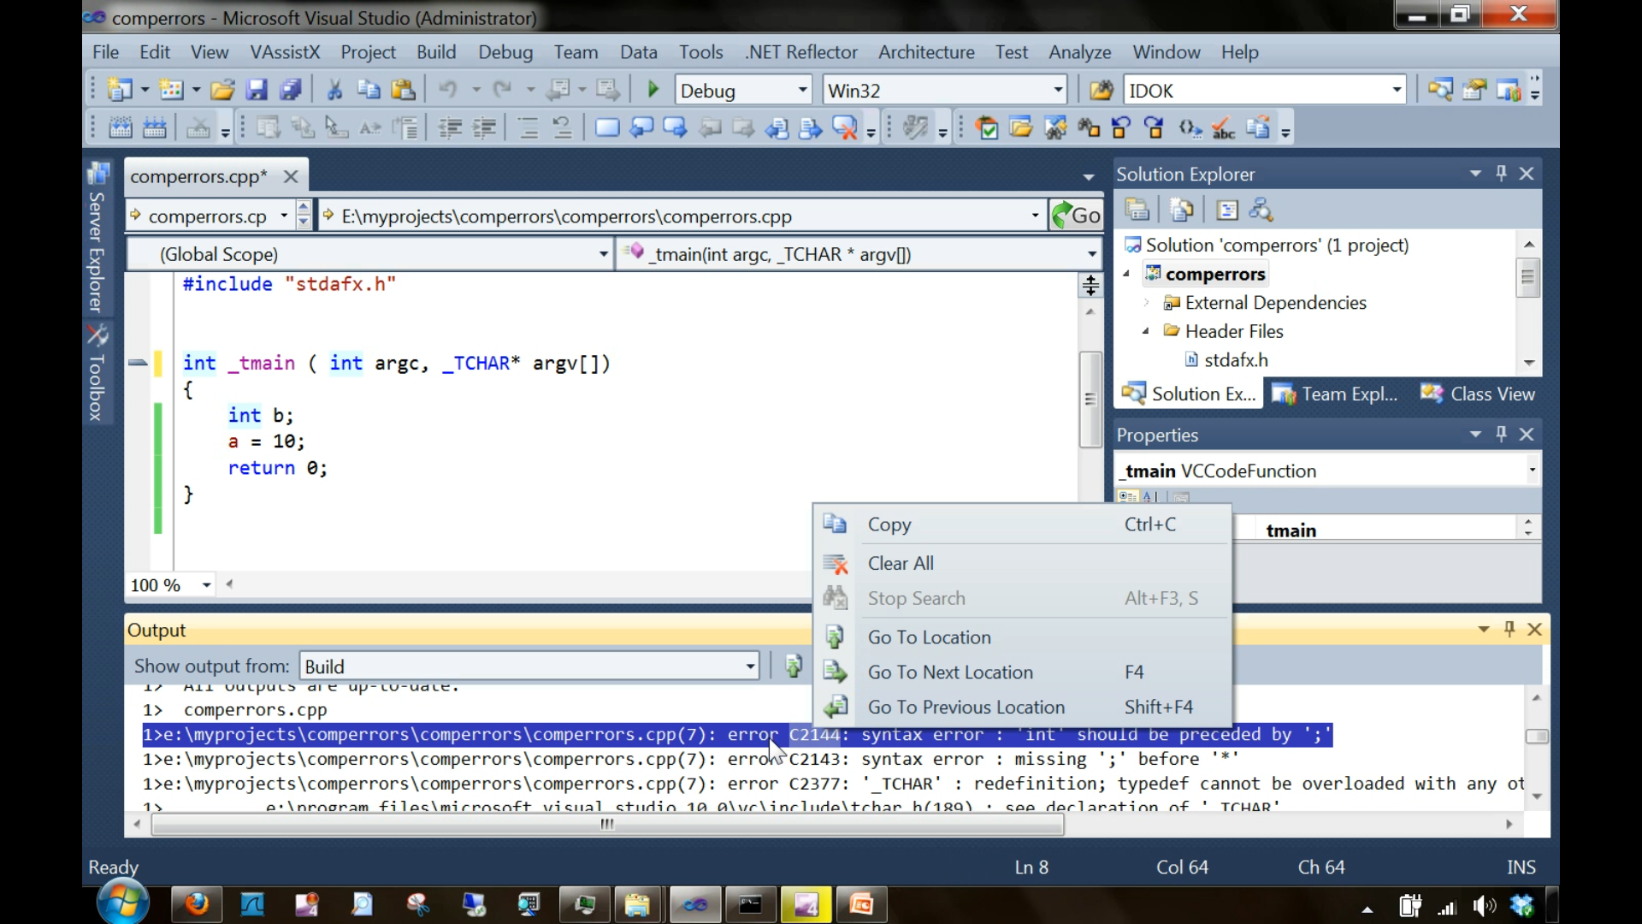Open the Properties window from Solution Explorer toolbar

(x=1227, y=210)
